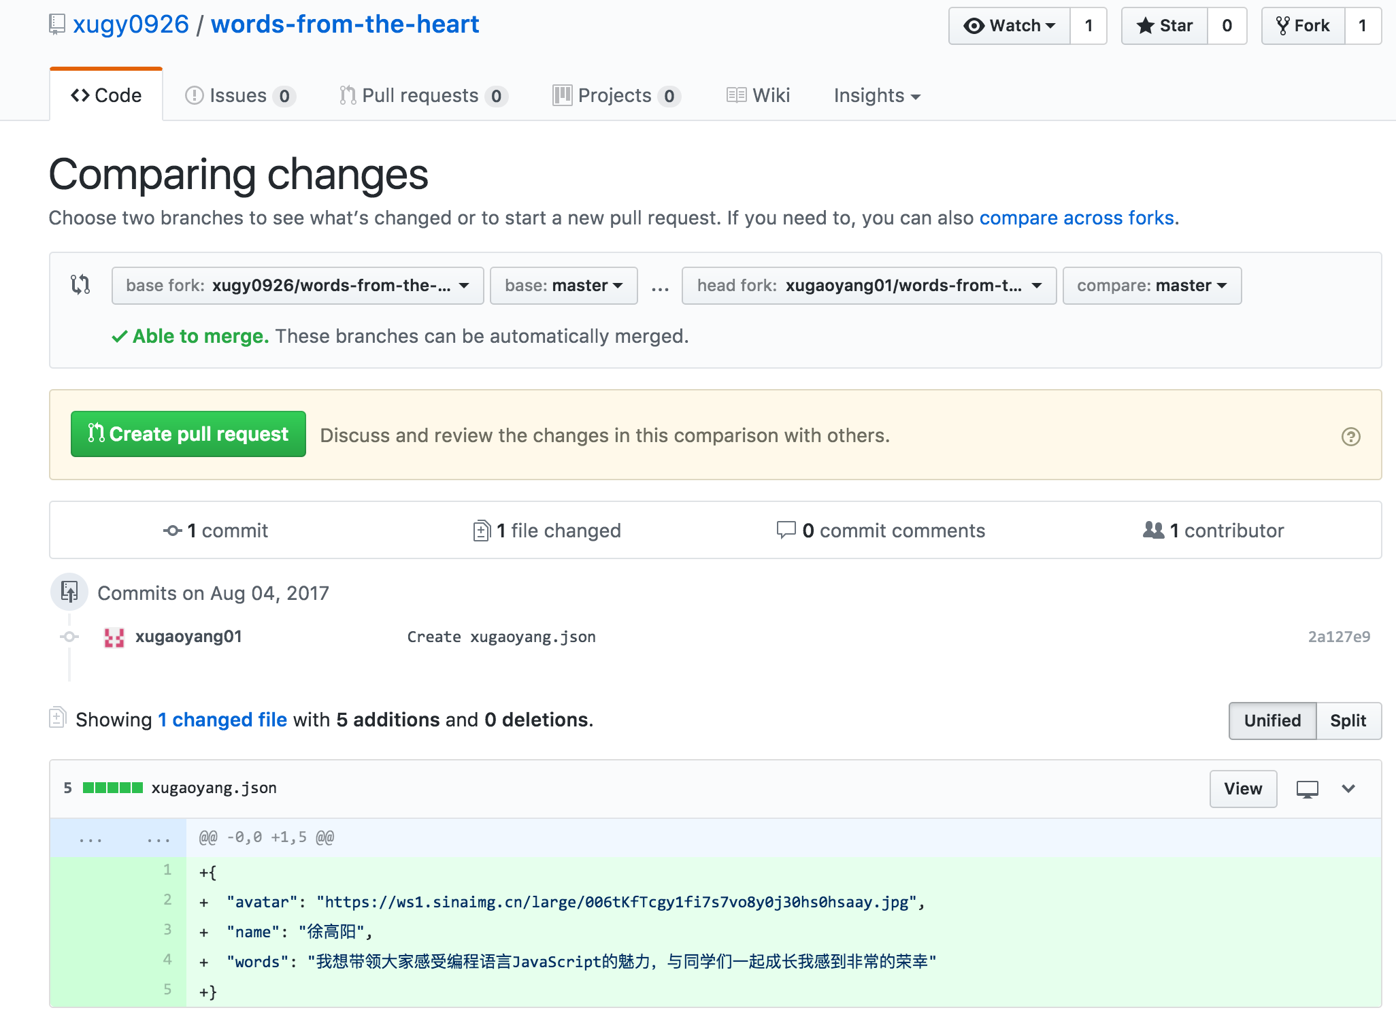Screen dimensions: 1396x1023
Task: Open the 1 file changed summary
Action: [x=547, y=531]
